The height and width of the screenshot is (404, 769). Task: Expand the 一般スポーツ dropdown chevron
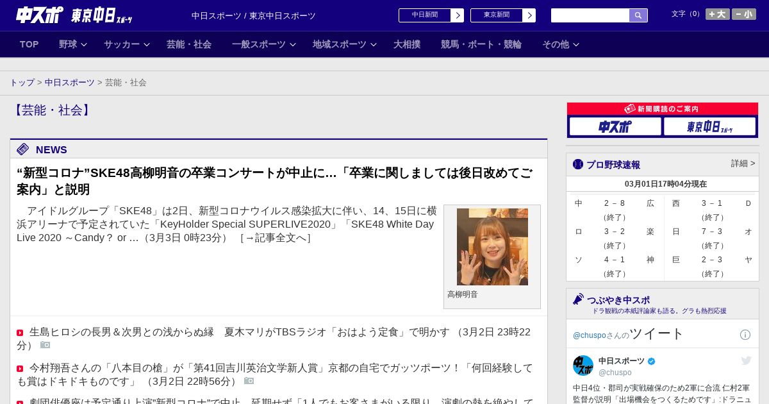coord(293,45)
